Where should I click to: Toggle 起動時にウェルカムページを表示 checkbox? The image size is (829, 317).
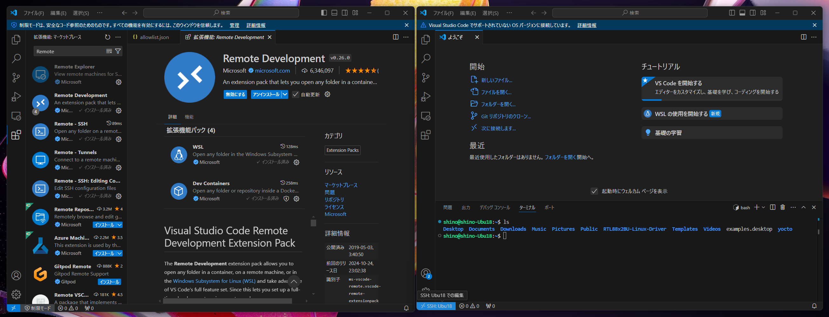(x=594, y=191)
